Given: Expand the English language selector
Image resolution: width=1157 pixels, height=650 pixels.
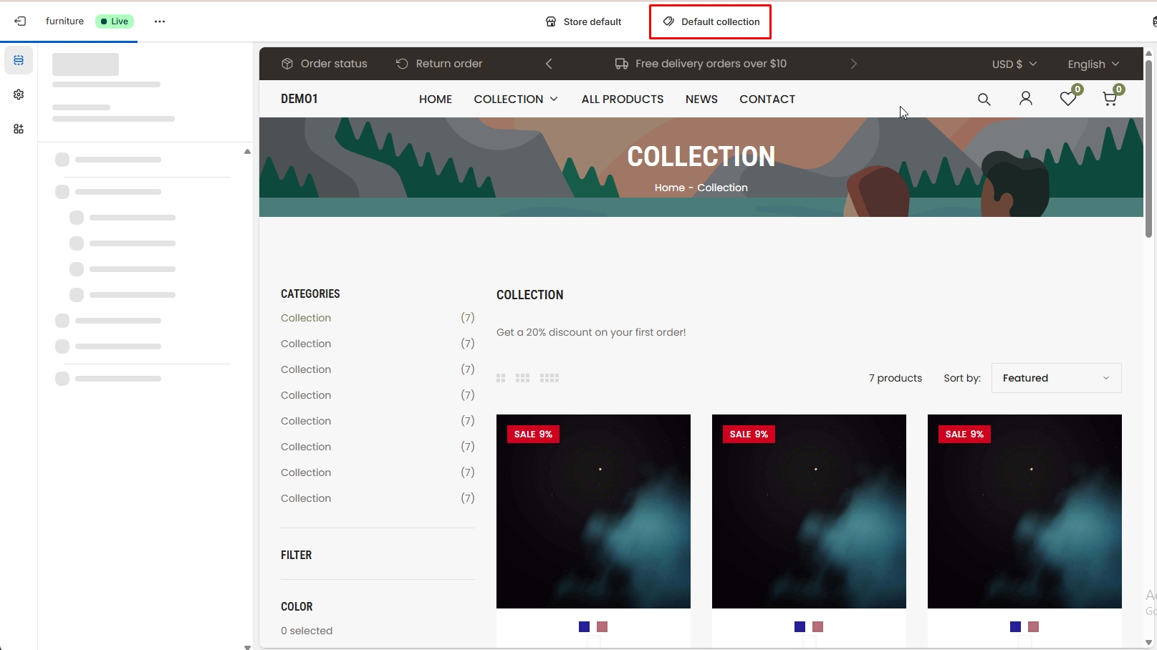Looking at the screenshot, I should point(1093,64).
